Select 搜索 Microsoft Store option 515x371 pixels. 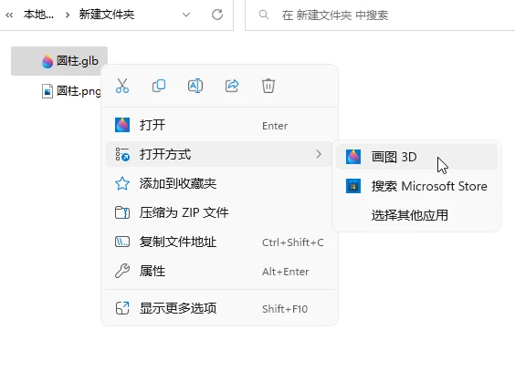pos(416,186)
